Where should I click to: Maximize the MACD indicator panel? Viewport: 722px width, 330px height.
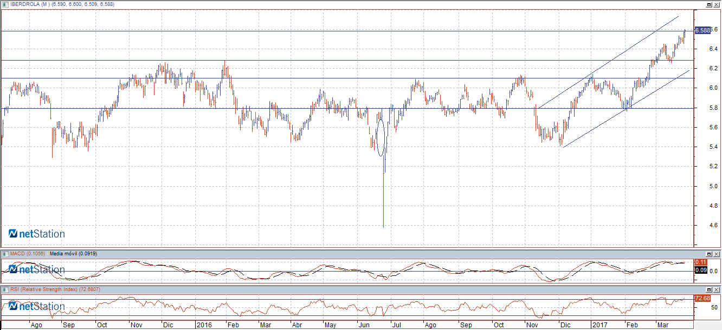click(709, 253)
